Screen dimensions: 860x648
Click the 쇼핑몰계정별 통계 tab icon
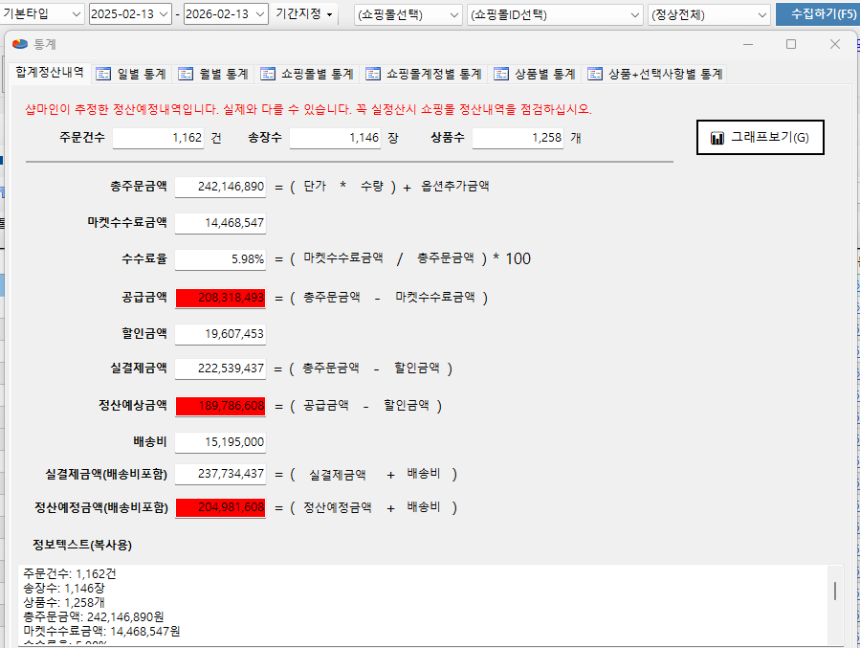pyautogui.click(x=373, y=74)
